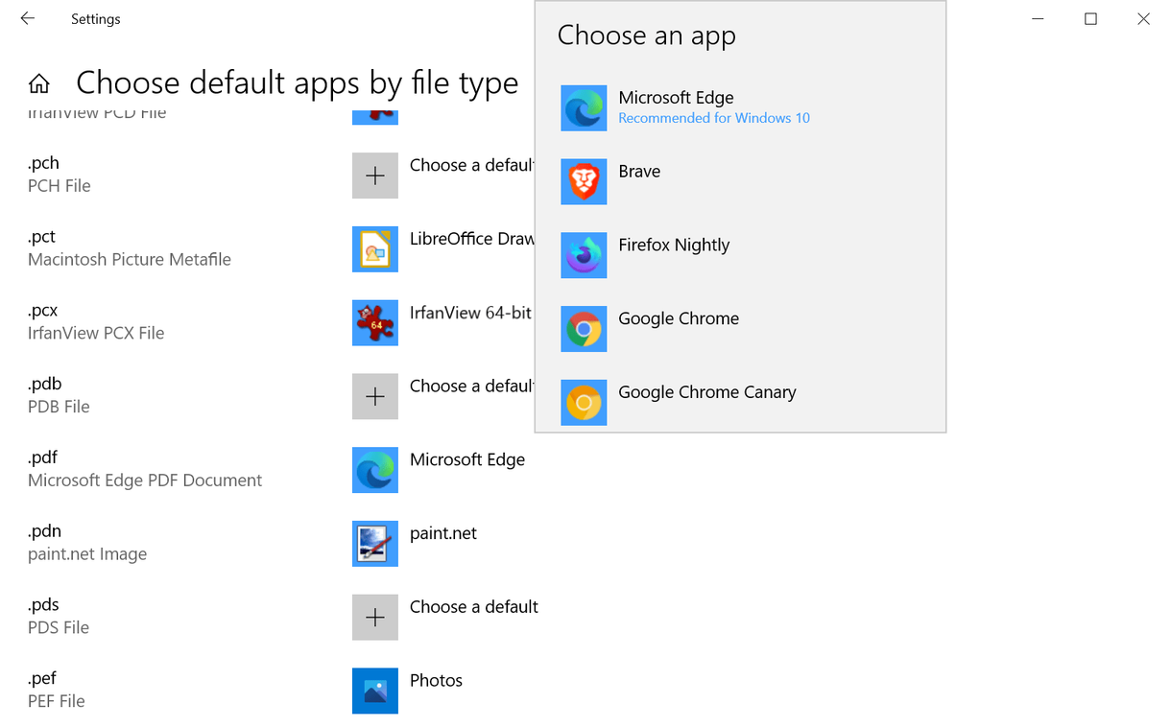Click the 'IrfanView 64-bit' label for .pcx

click(x=470, y=313)
